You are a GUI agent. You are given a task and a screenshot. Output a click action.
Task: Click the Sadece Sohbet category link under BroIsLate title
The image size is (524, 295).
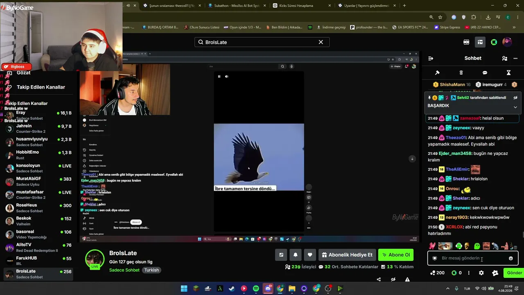(x=124, y=270)
